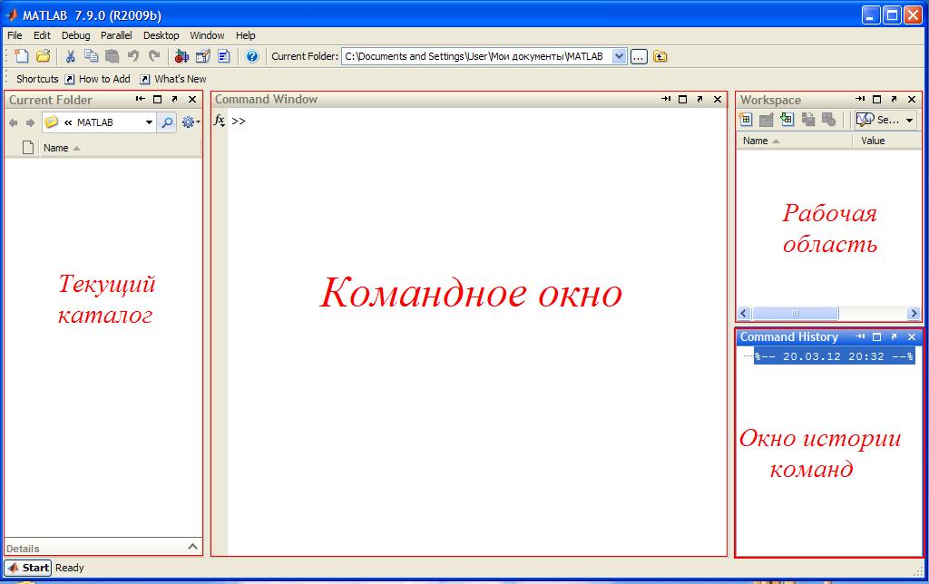Click the Redo arrow icon
Screen dimensions: 929x584
154,56
